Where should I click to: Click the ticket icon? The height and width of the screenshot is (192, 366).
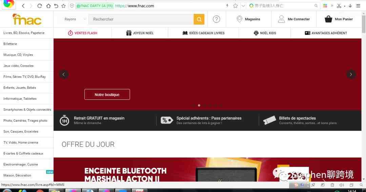(x=269, y=120)
